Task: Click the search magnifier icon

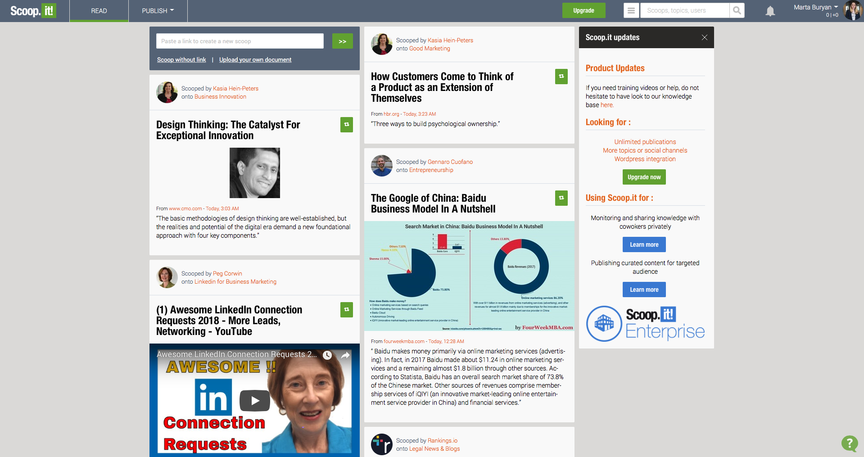Action: [x=737, y=10]
